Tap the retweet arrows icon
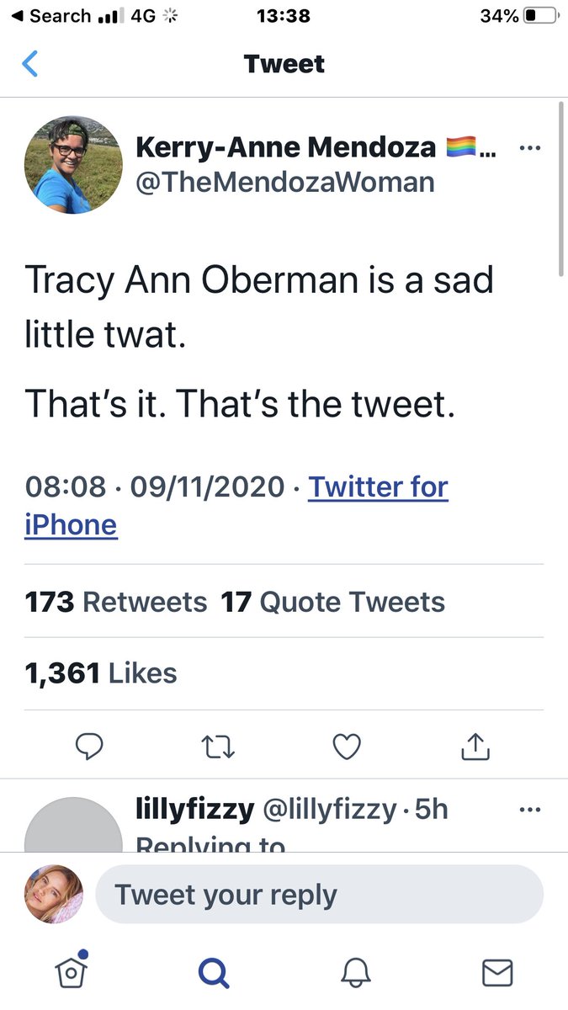The image size is (568, 1010). tap(218, 745)
